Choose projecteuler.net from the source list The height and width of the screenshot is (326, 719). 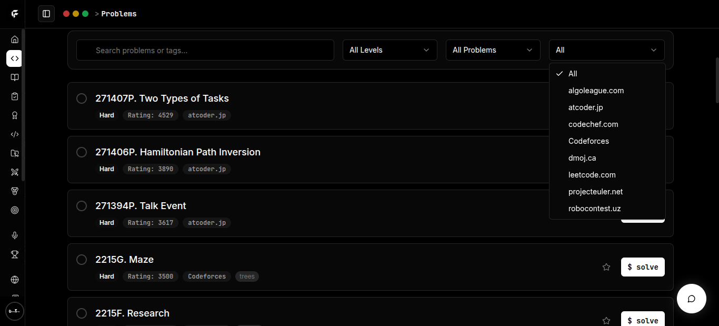[607, 192]
